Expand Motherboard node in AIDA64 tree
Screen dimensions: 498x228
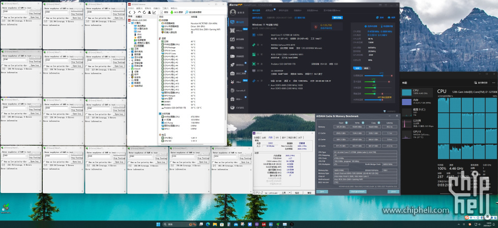[129, 49]
